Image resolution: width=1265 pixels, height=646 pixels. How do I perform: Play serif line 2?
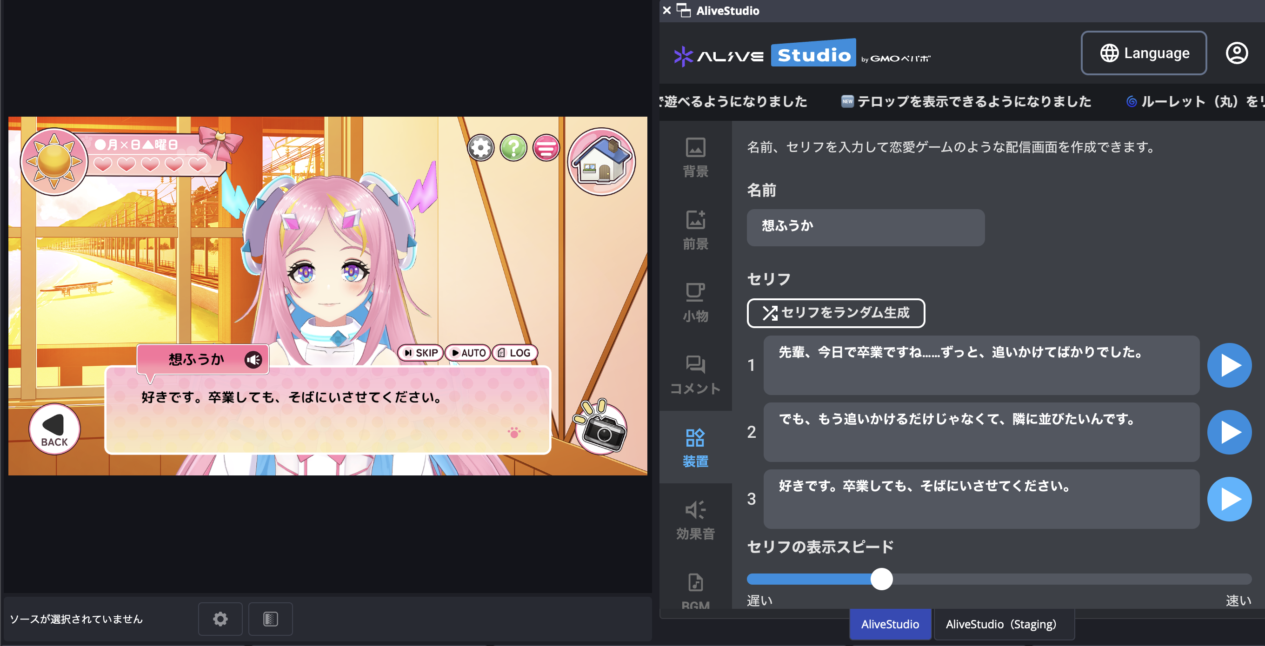point(1229,432)
